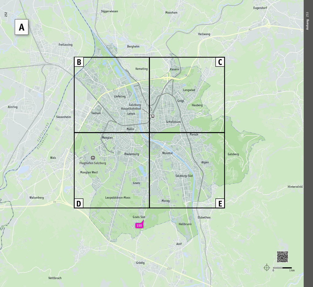Click the Bergheim label
Image resolution: width=313 pixels, height=287 pixels.
[x=133, y=46]
